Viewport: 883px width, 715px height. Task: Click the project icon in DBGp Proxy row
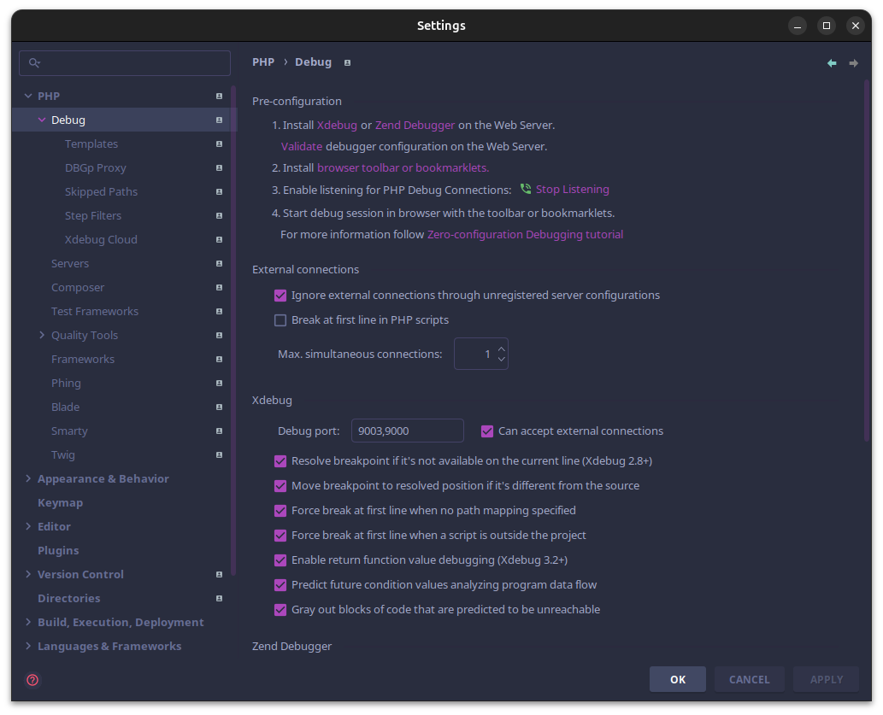[x=219, y=167]
